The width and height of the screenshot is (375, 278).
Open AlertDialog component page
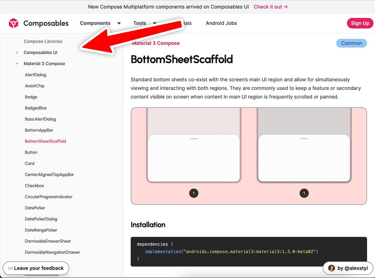pyautogui.click(x=35, y=74)
